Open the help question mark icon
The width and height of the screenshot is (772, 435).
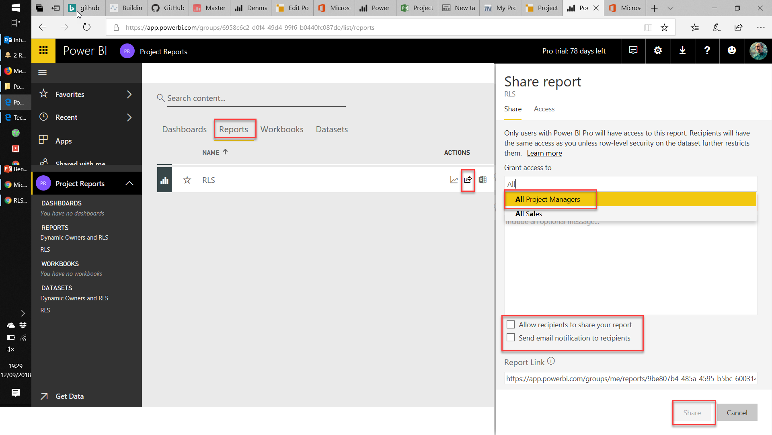coord(707,51)
